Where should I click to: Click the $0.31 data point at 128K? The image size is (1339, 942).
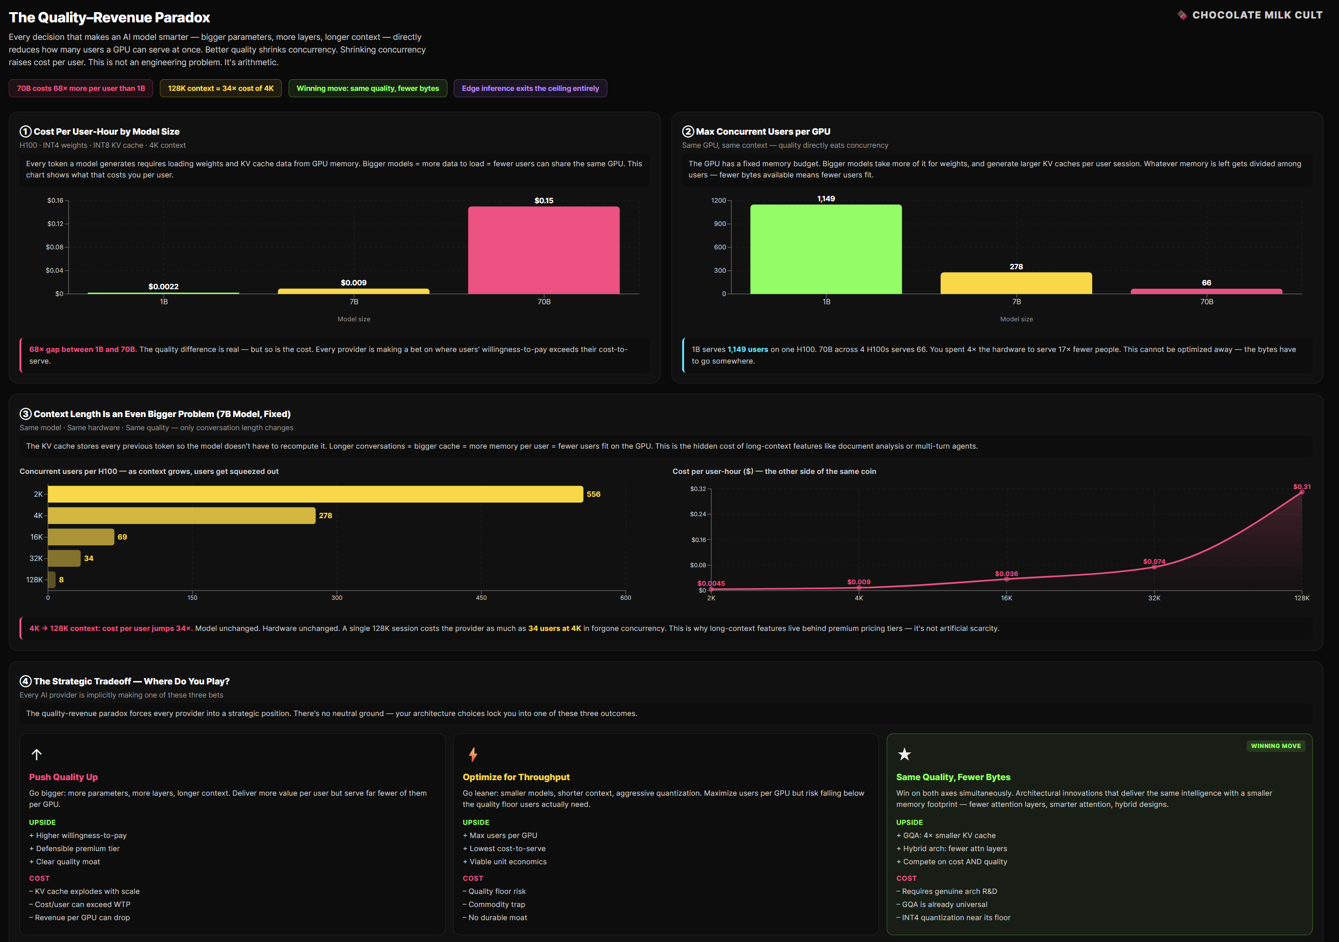pyautogui.click(x=1302, y=492)
